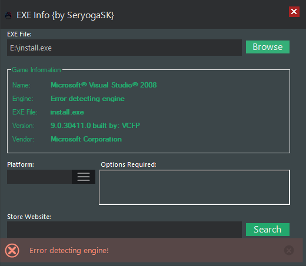The image size is (306, 266).
Task: Click the 'Game Information' group label
Action: tap(36, 70)
